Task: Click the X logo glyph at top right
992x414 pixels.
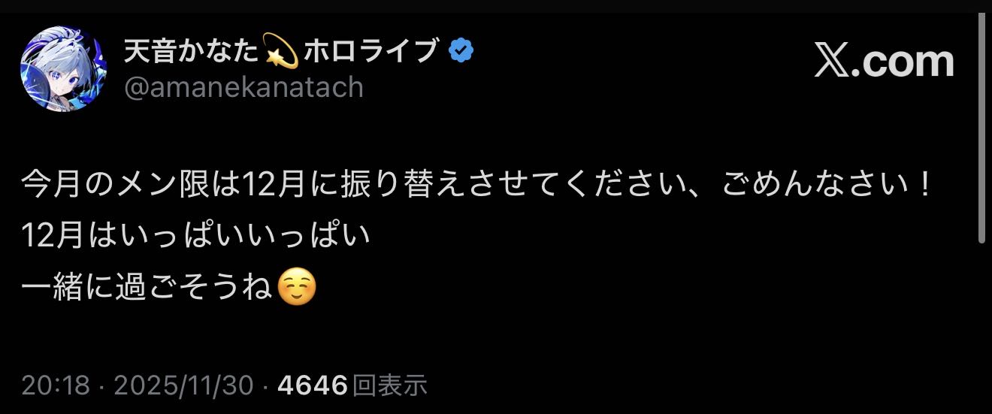Action: pos(833,62)
